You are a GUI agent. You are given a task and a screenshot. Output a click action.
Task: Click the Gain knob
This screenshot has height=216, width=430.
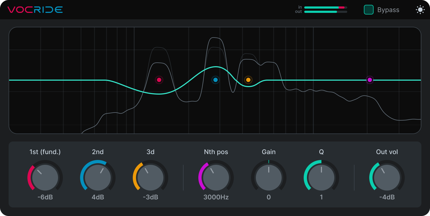click(269, 177)
